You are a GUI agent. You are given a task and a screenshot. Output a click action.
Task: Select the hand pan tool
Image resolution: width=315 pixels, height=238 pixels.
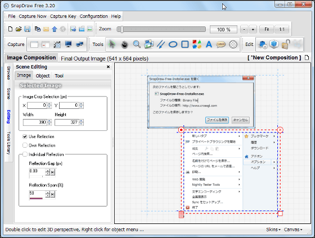point(124,44)
